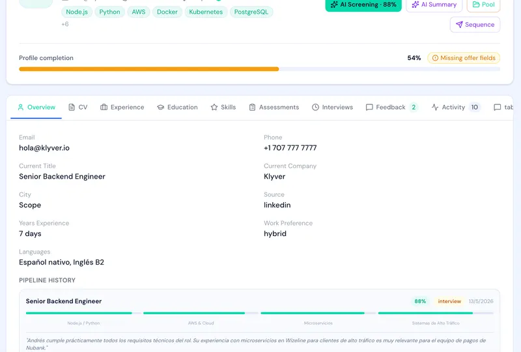Click the 88% score badge in pipeline history
The height and width of the screenshot is (352, 521).
[420, 301]
